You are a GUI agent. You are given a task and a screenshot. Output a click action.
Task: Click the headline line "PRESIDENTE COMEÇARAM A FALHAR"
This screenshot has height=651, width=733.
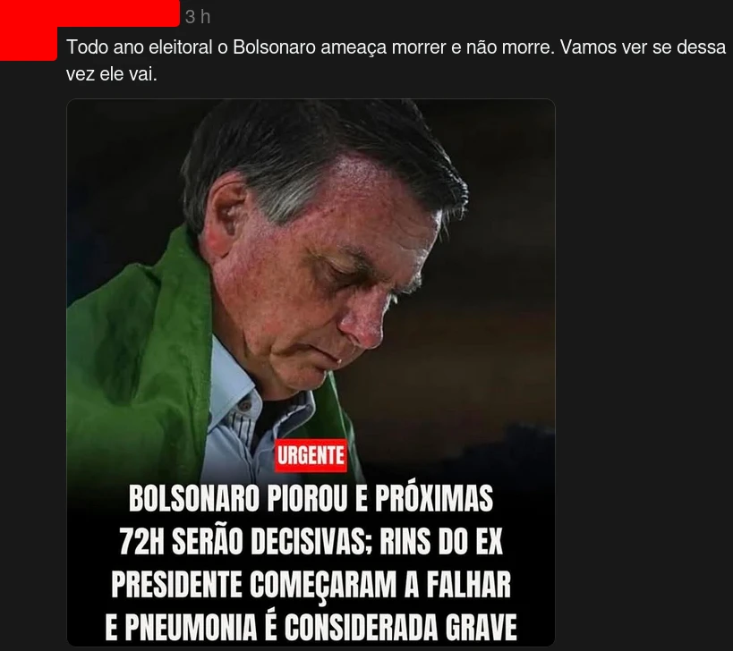pyautogui.click(x=311, y=584)
